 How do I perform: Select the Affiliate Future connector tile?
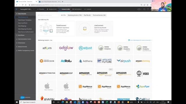click(104, 61)
